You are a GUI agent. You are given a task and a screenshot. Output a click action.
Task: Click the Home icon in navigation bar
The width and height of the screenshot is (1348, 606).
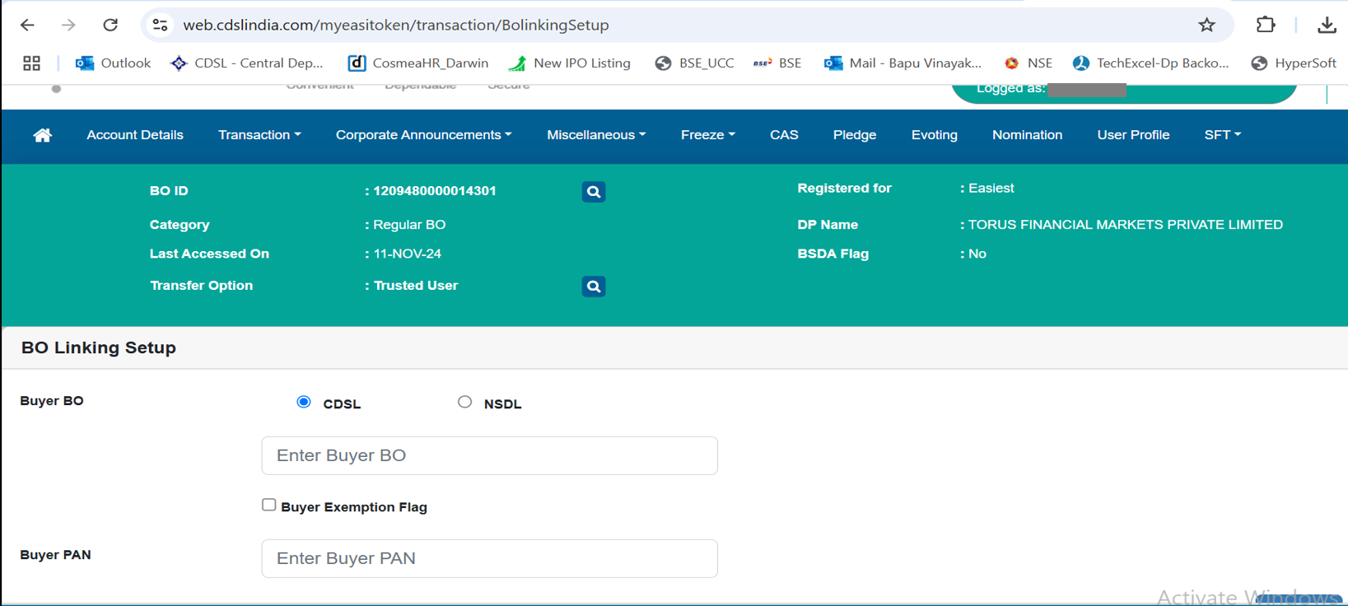(x=43, y=135)
